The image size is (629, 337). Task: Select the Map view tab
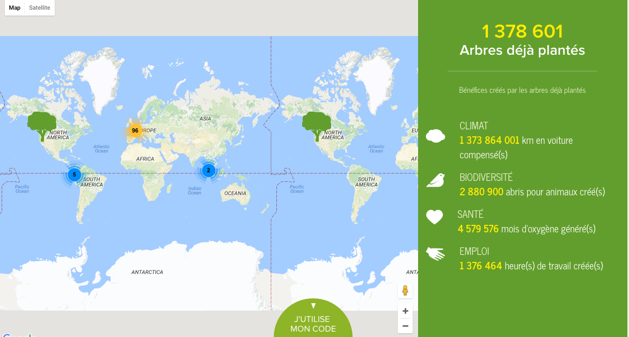point(14,8)
